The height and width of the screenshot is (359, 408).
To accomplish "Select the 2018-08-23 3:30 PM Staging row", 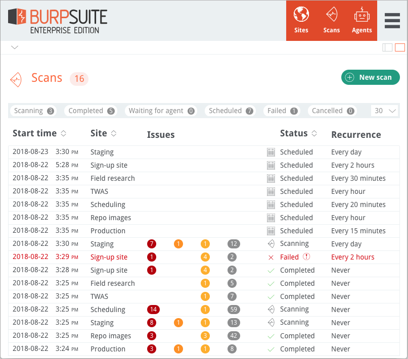I will pyautogui.click(x=204, y=152).
